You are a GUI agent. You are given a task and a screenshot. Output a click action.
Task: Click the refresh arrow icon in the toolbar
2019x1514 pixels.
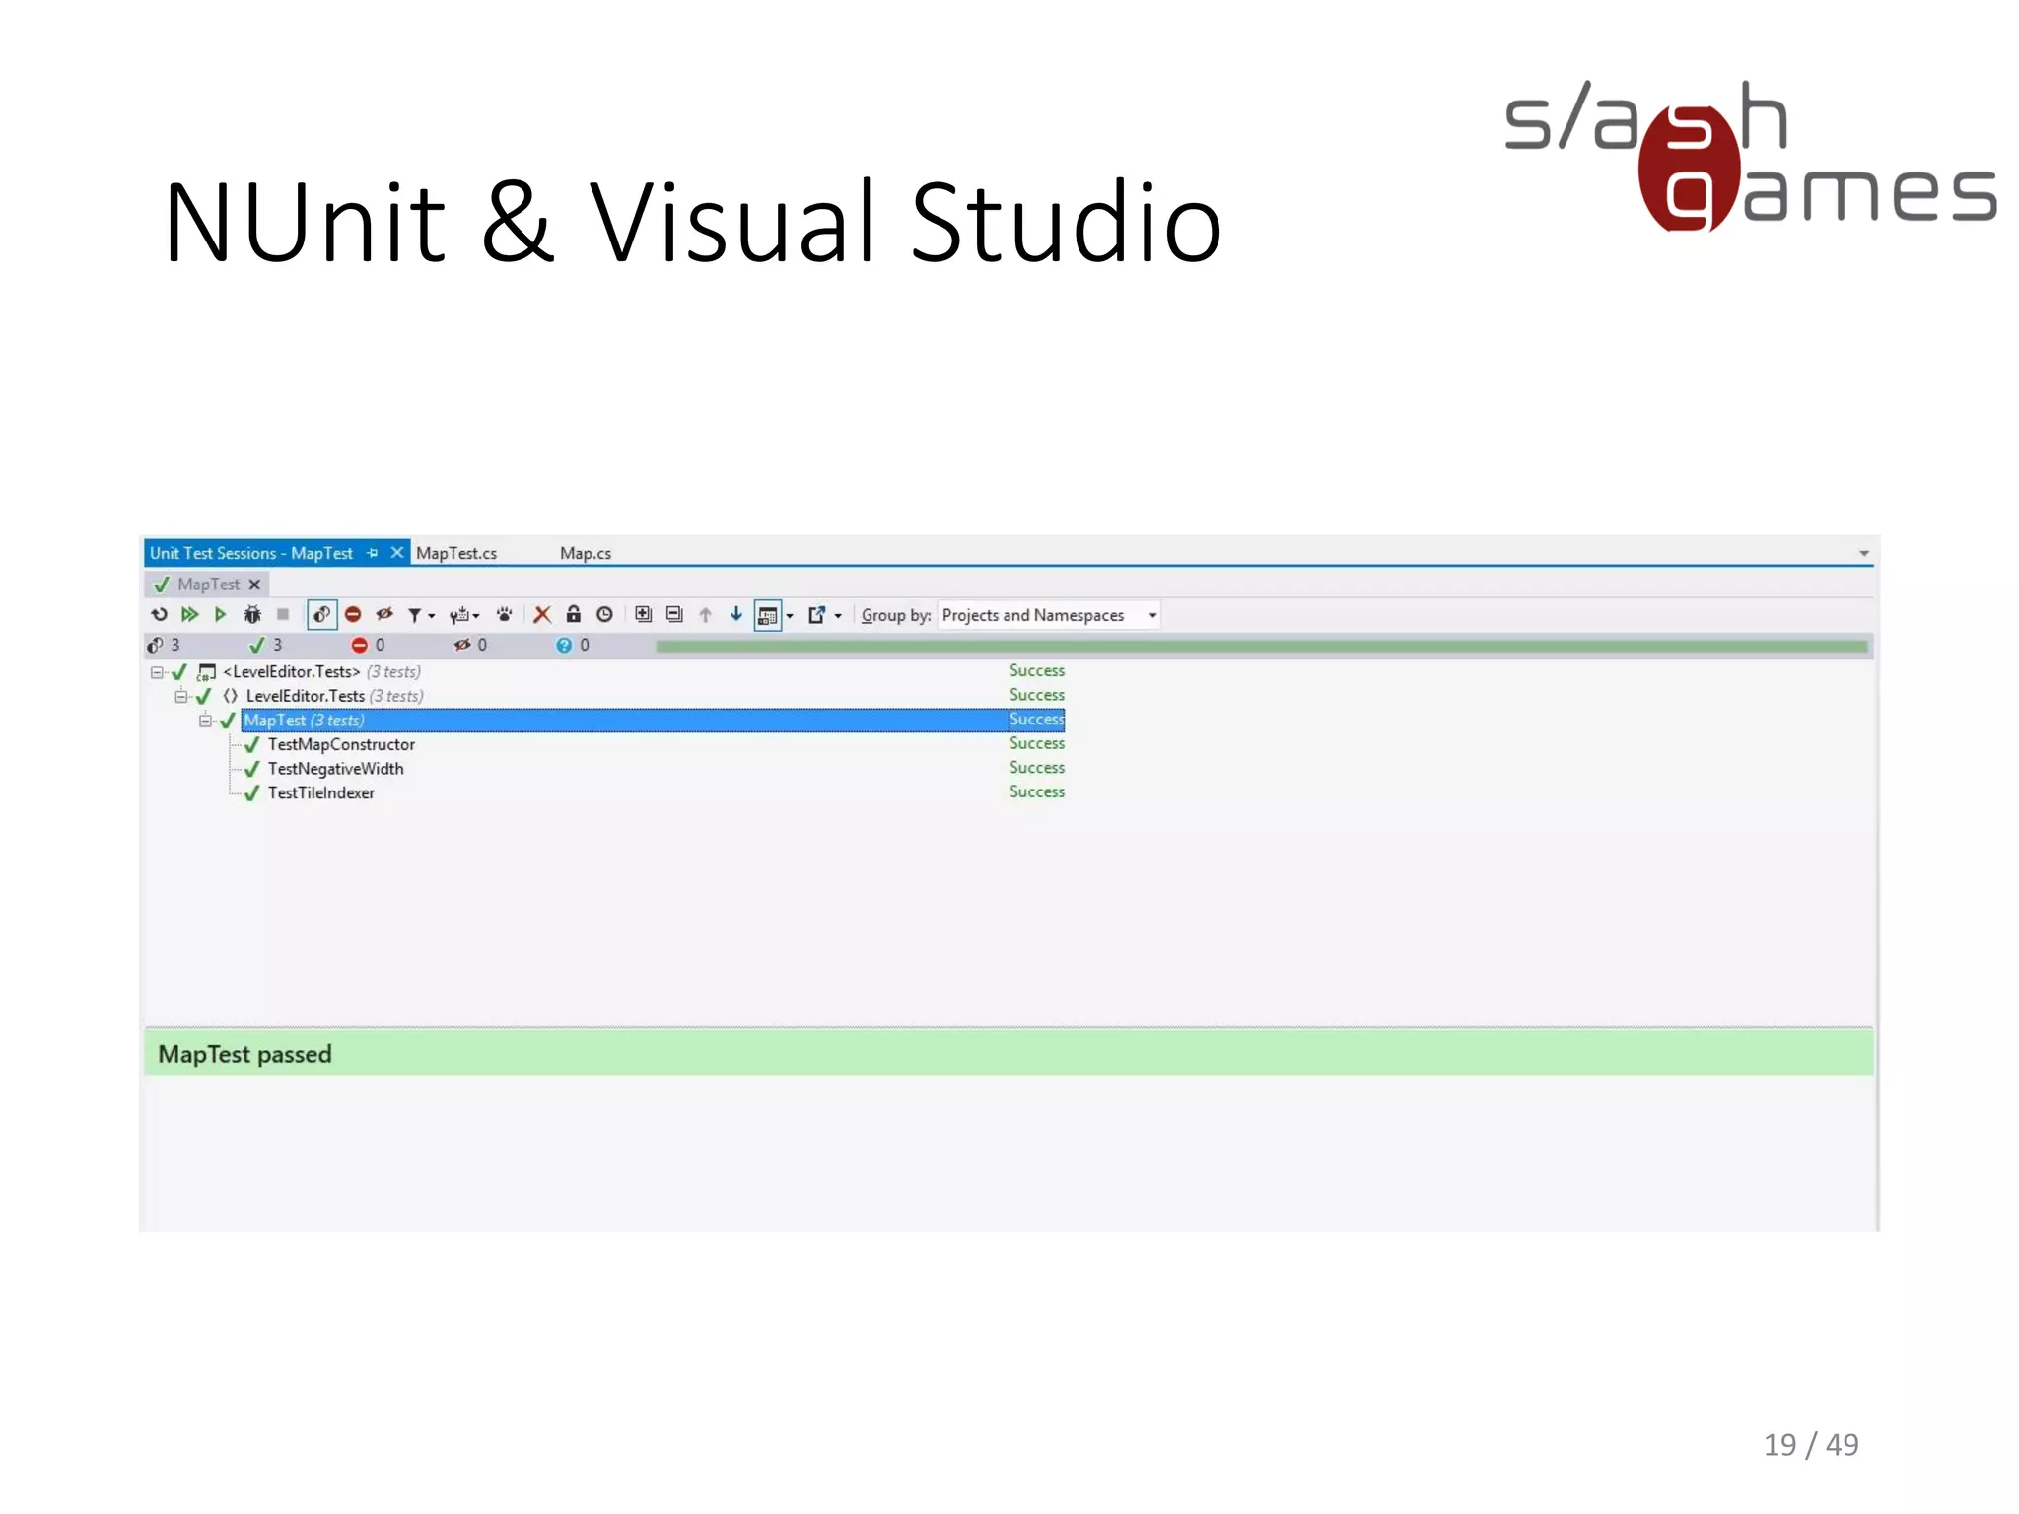159,615
